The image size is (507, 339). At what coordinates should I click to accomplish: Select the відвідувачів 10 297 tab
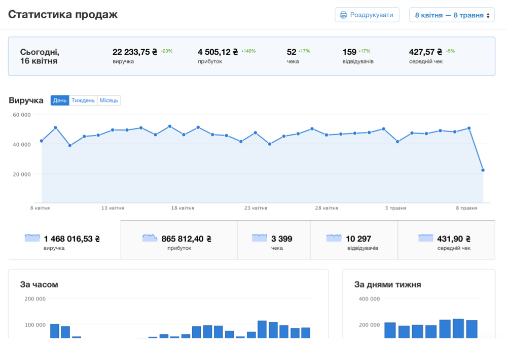pyautogui.click(x=353, y=240)
